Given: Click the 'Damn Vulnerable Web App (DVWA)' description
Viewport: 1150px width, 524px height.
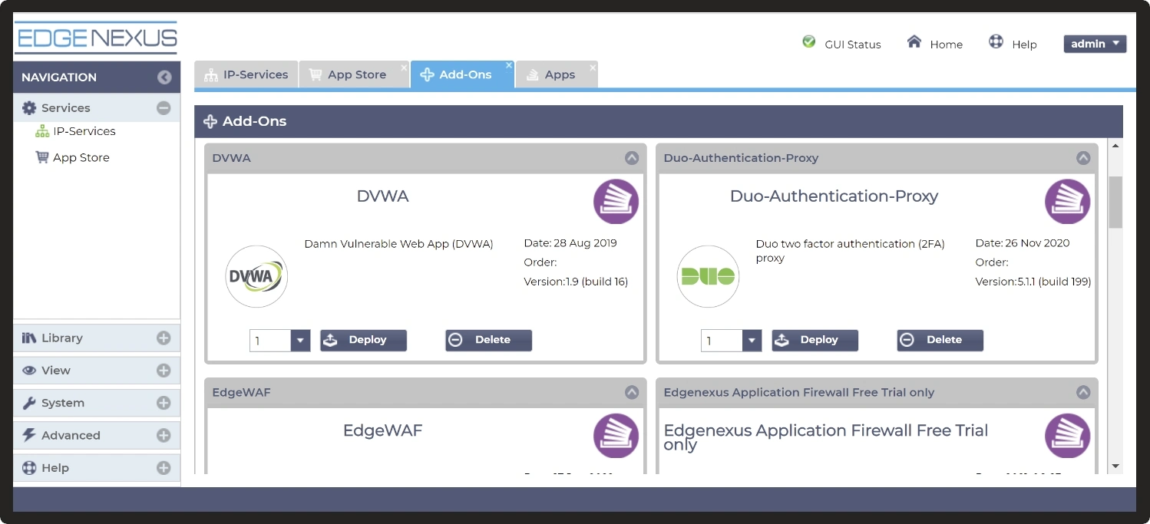Looking at the screenshot, I should [398, 244].
